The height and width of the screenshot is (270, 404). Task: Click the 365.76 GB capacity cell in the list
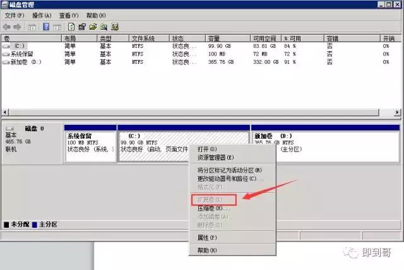tap(221, 62)
